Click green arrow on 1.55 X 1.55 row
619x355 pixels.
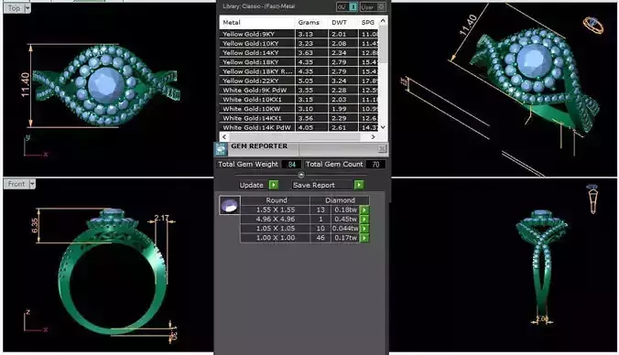pyautogui.click(x=364, y=210)
